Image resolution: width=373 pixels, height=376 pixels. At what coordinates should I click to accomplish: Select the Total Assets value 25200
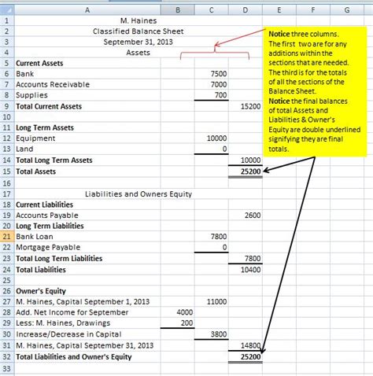246,171
